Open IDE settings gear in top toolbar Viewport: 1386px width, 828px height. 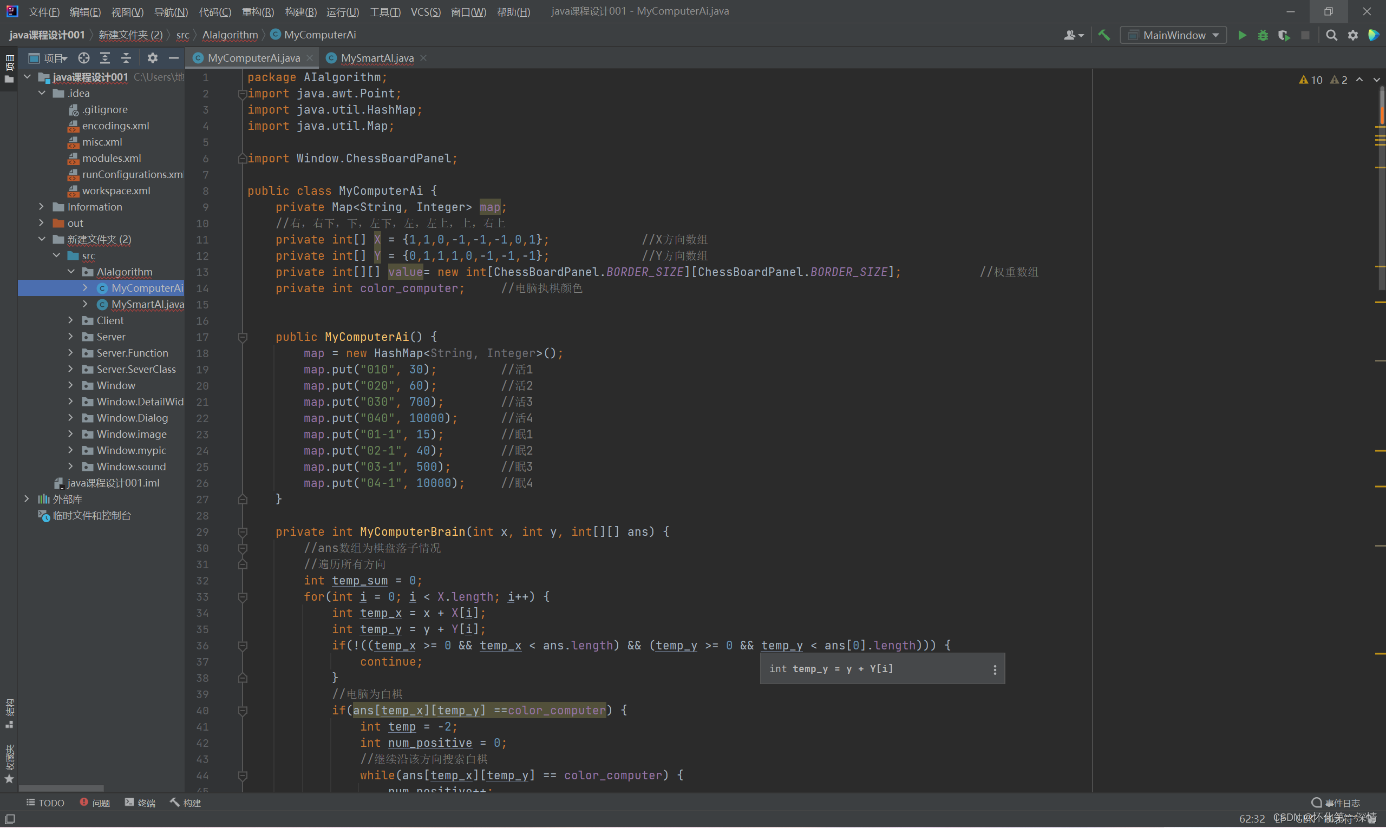pos(1352,35)
